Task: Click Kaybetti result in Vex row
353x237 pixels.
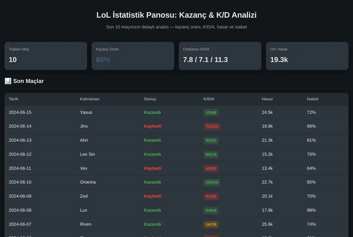Action: pos(153,168)
